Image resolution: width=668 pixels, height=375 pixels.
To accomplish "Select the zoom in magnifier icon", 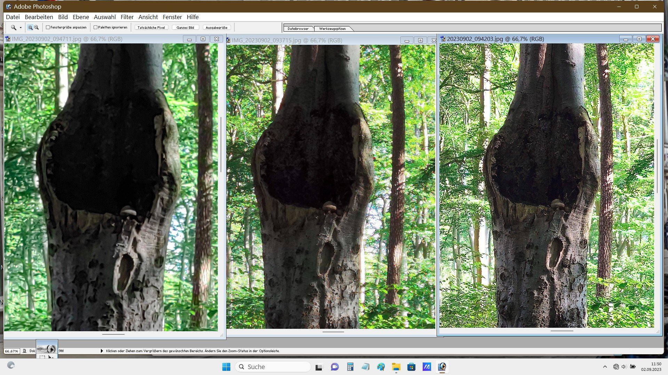I will (30, 27).
